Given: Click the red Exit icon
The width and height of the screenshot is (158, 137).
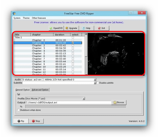Looking at the screenshot, I should point(99,28).
